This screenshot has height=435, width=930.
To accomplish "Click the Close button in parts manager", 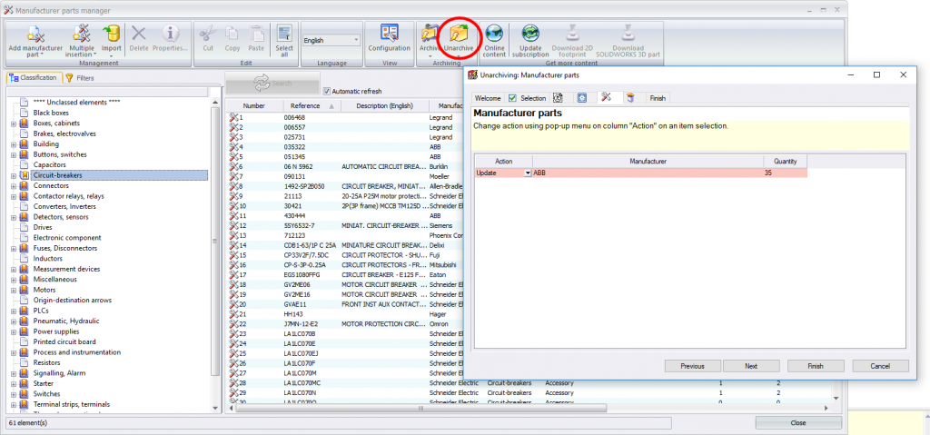I will click(x=798, y=422).
